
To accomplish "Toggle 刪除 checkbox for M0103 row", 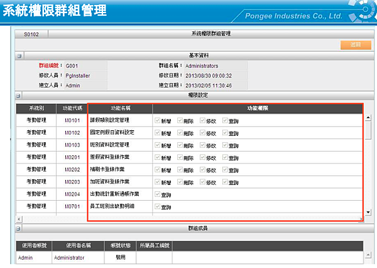I will (180, 145).
